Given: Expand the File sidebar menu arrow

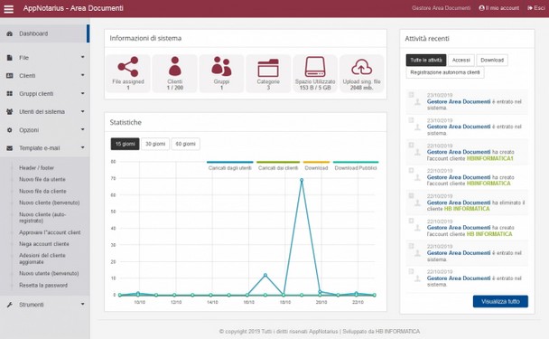Looking at the screenshot, I should tap(83, 57).
